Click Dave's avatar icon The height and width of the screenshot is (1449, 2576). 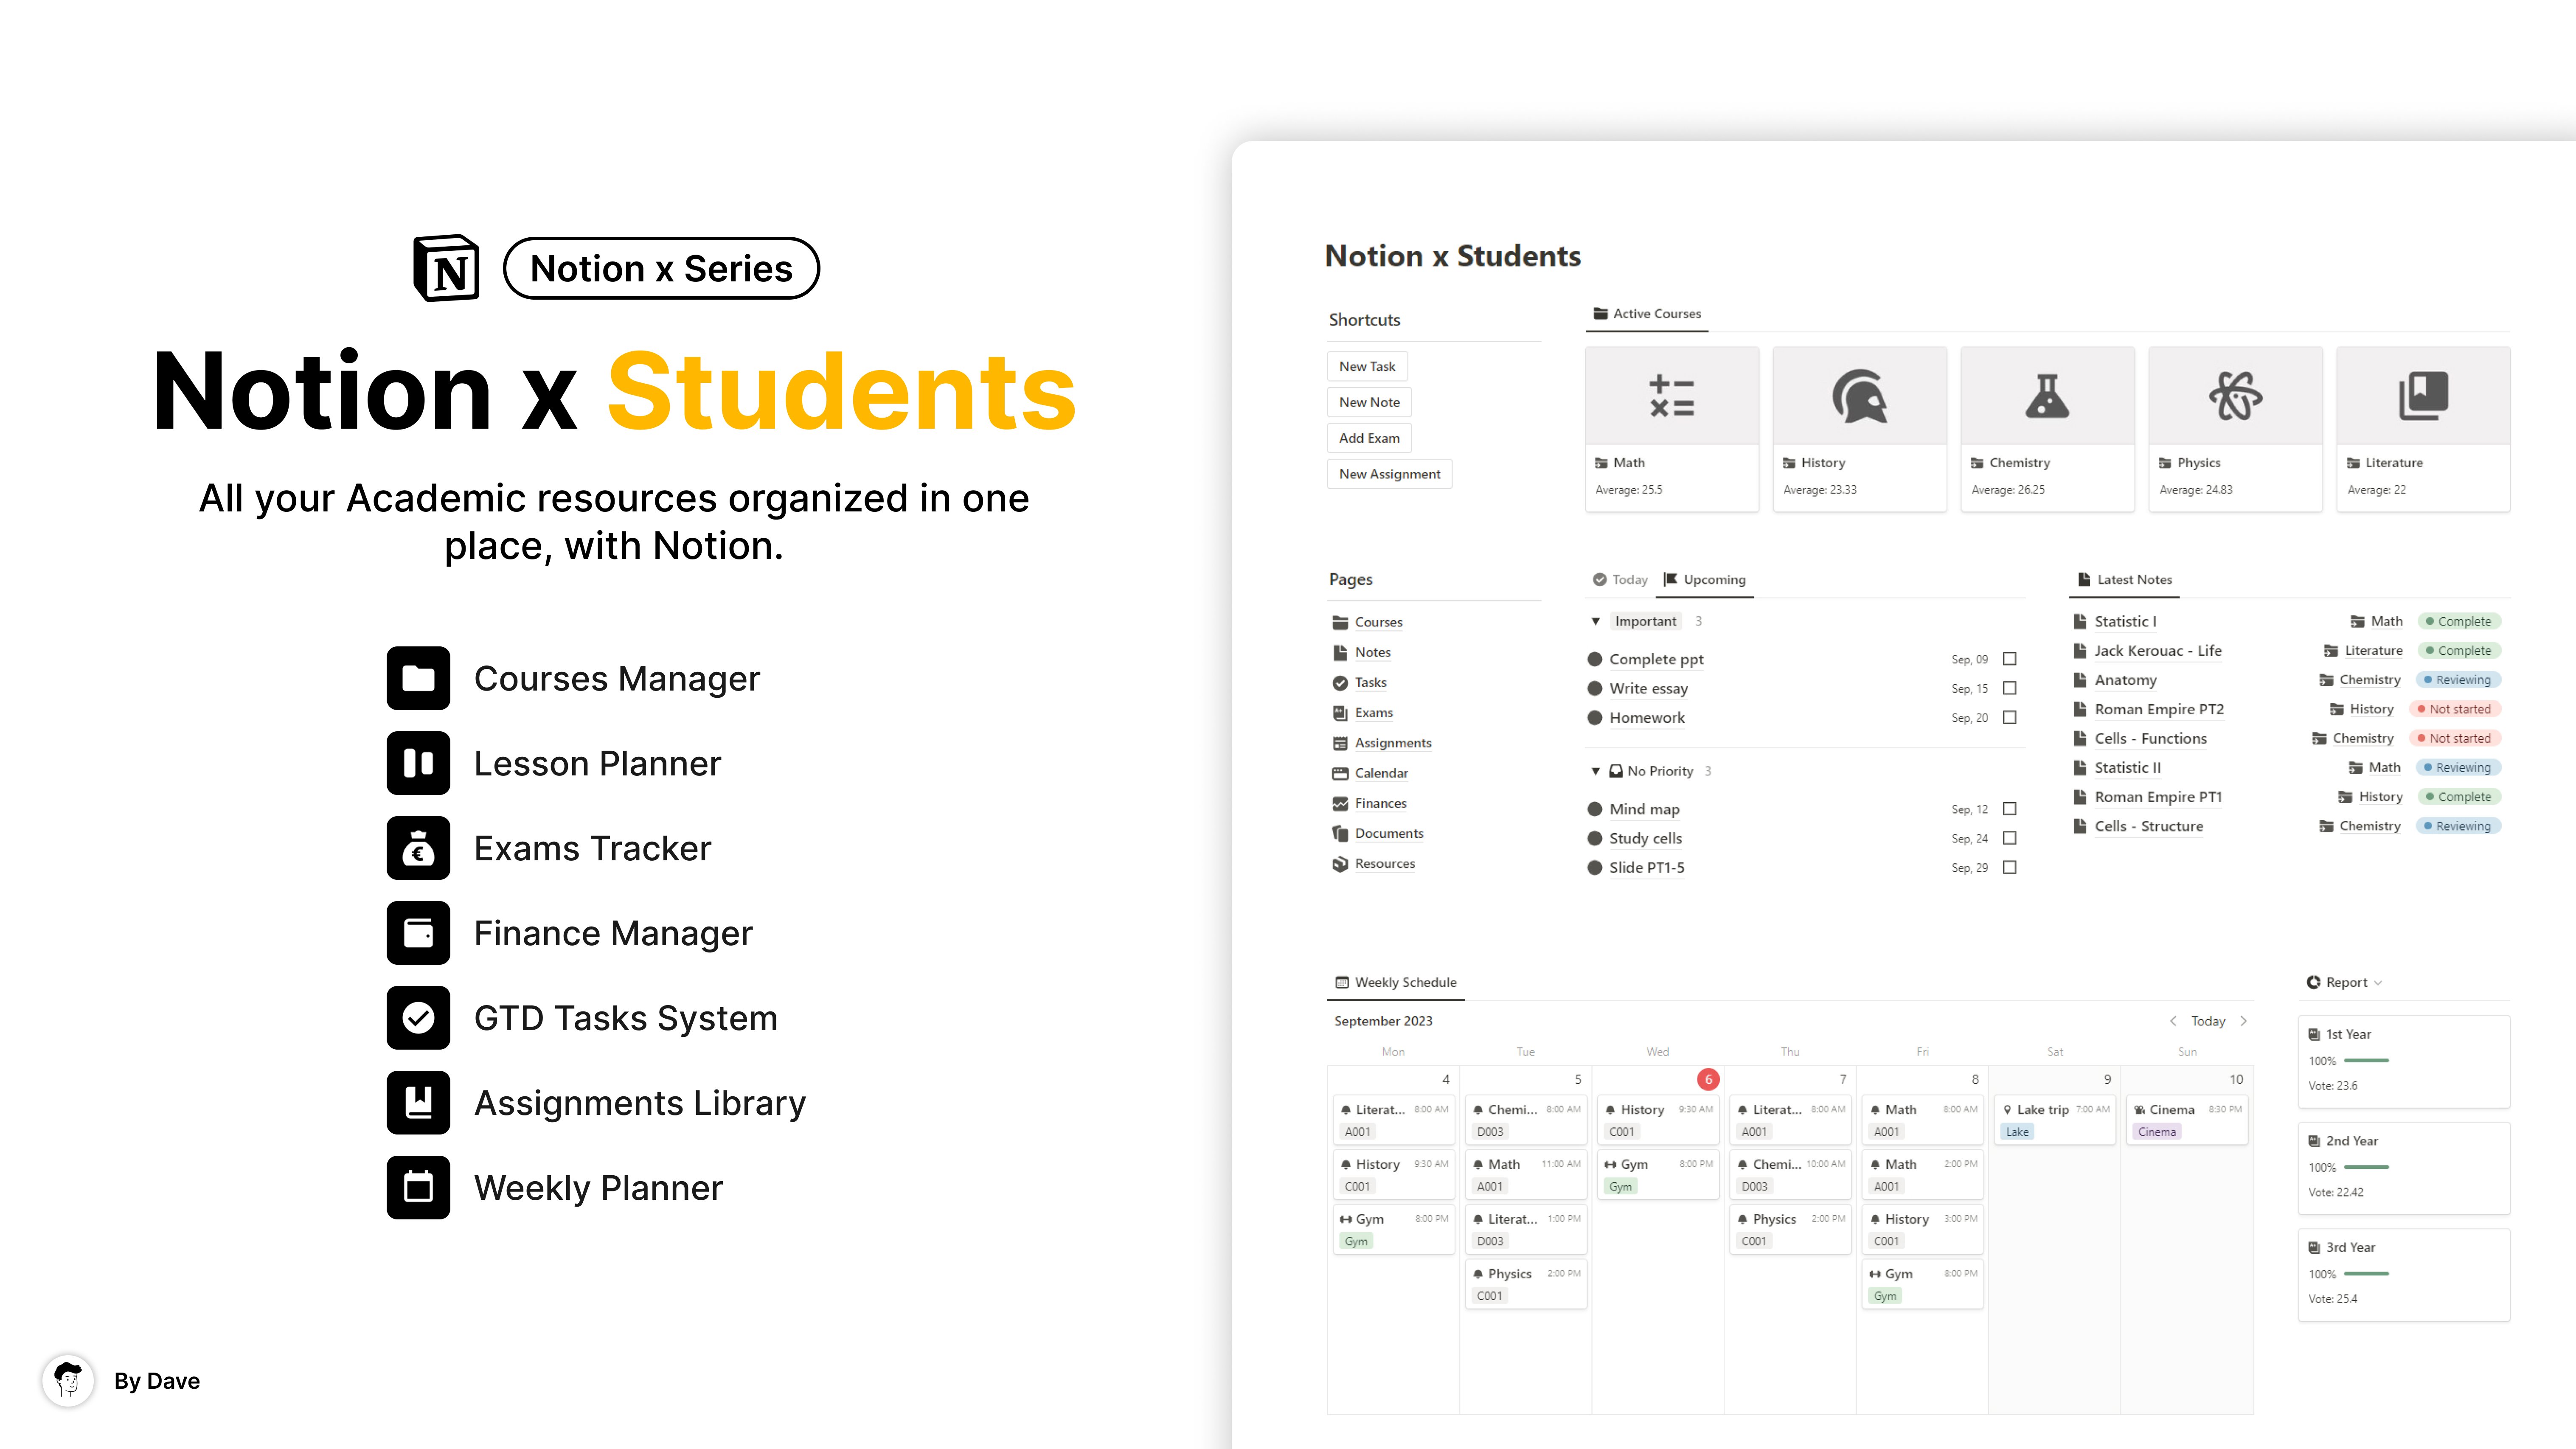pyautogui.click(x=68, y=1381)
